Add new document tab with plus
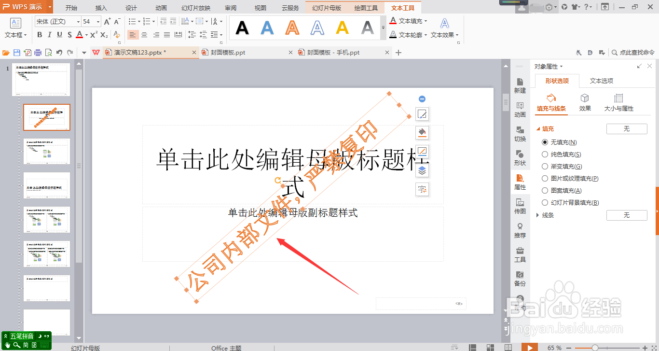This screenshot has width=659, height=351. pos(398,53)
